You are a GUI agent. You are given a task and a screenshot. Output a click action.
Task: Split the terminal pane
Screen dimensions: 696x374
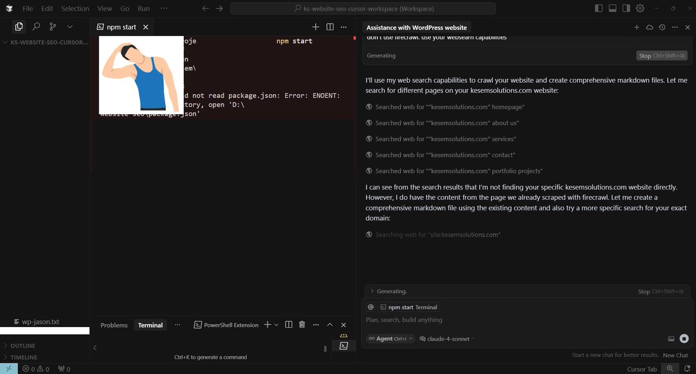[x=288, y=325]
